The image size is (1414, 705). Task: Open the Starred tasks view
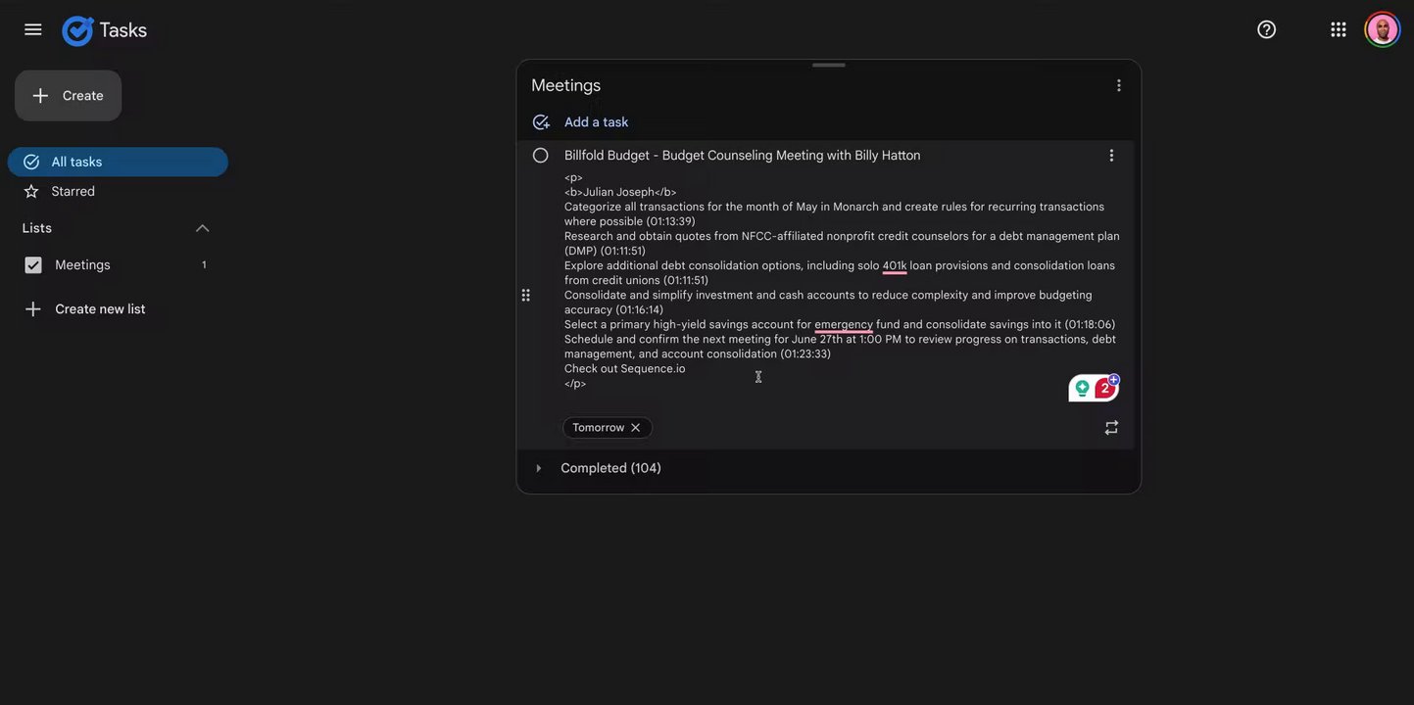click(73, 192)
